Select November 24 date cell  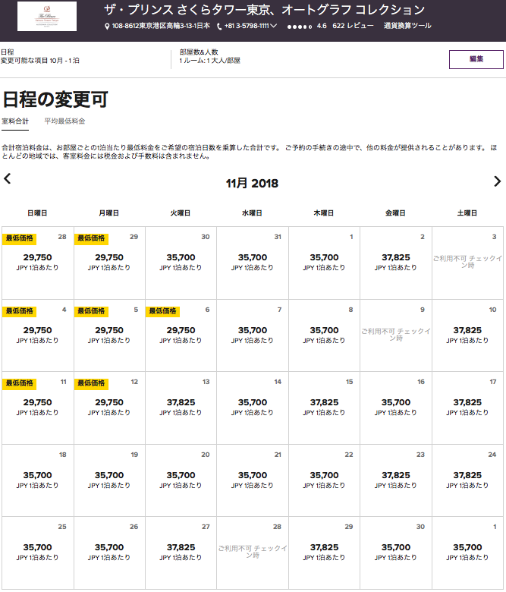coord(467,480)
